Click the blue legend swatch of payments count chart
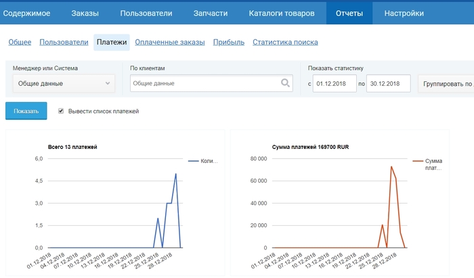Image resolution: width=474 pixels, height=278 pixels. click(193, 161)
